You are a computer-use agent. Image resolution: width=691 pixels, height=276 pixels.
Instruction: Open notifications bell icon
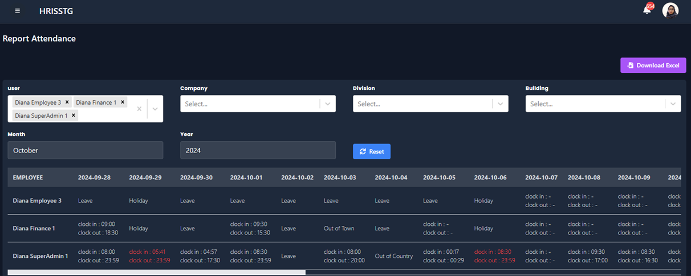[647, 10]
